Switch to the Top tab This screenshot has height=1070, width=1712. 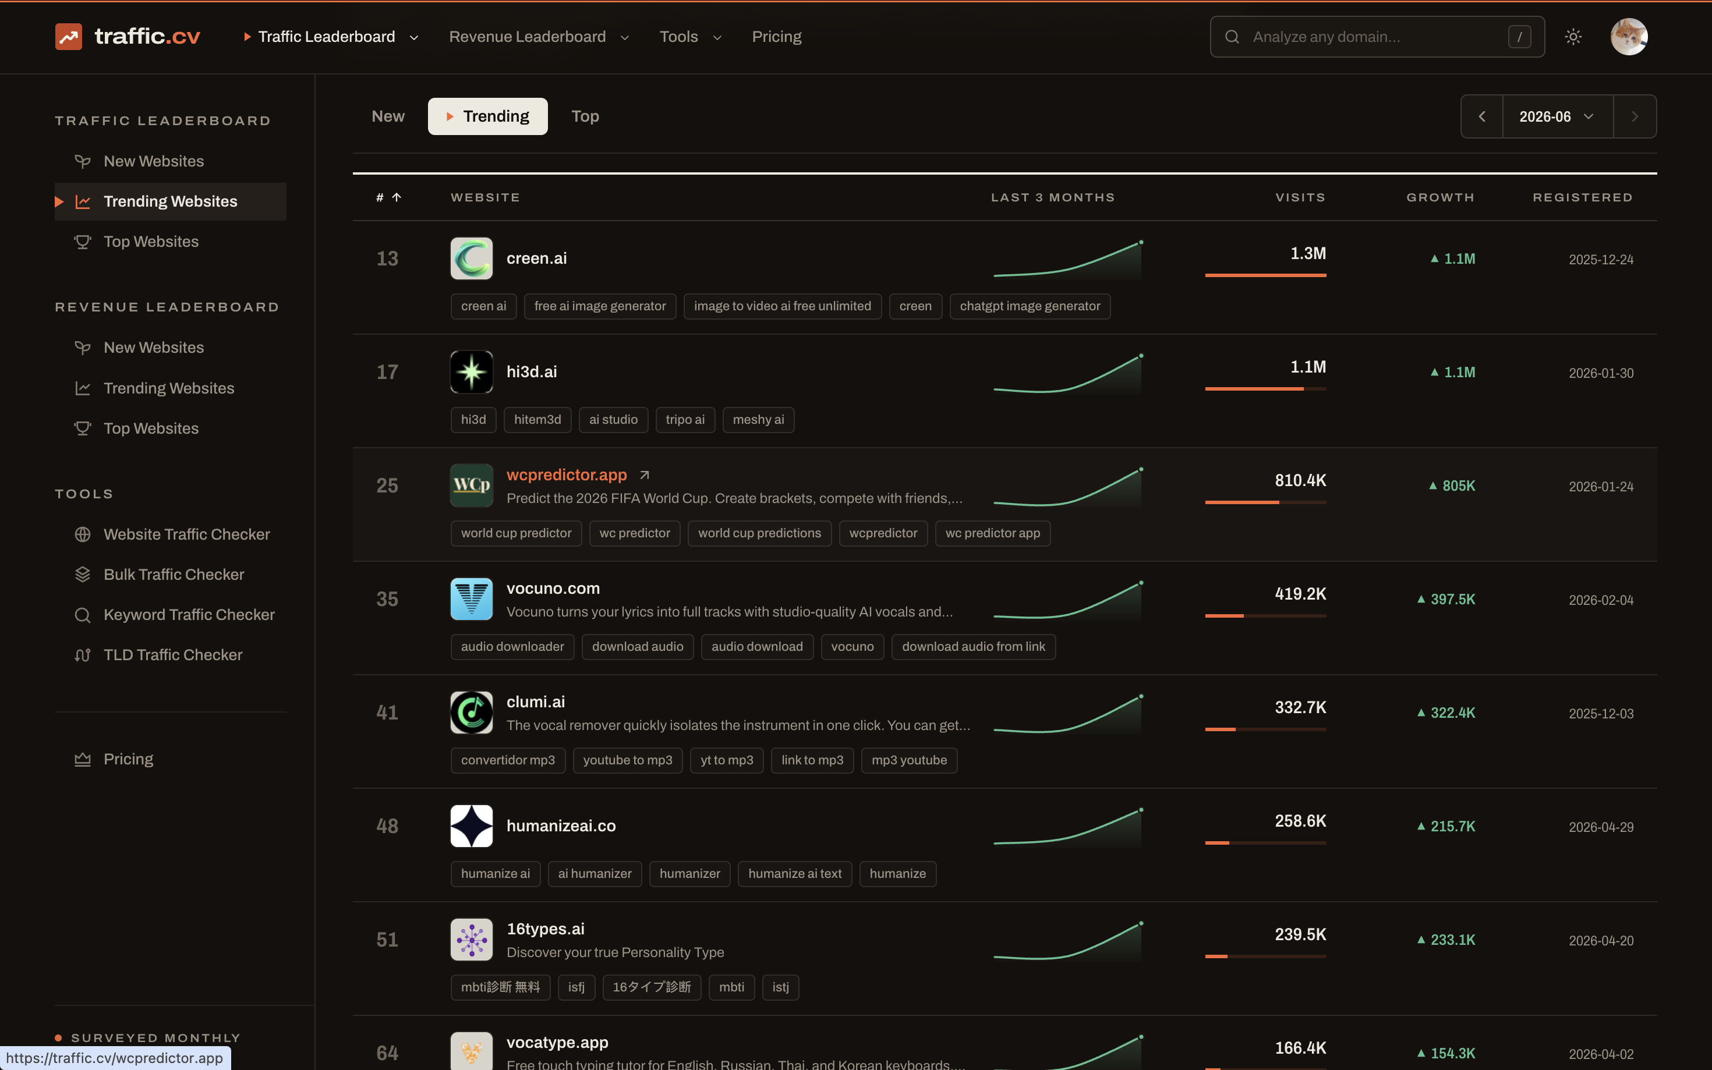[585, 116]
